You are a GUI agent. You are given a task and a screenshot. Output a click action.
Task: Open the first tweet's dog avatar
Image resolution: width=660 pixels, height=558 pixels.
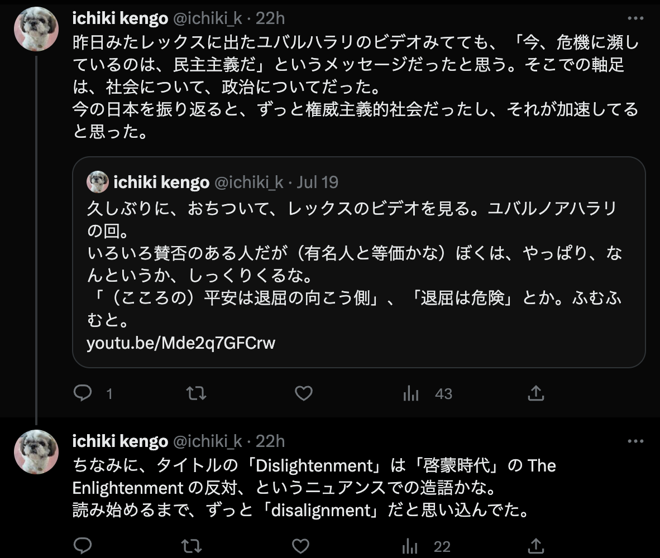(x=36, y=29)
